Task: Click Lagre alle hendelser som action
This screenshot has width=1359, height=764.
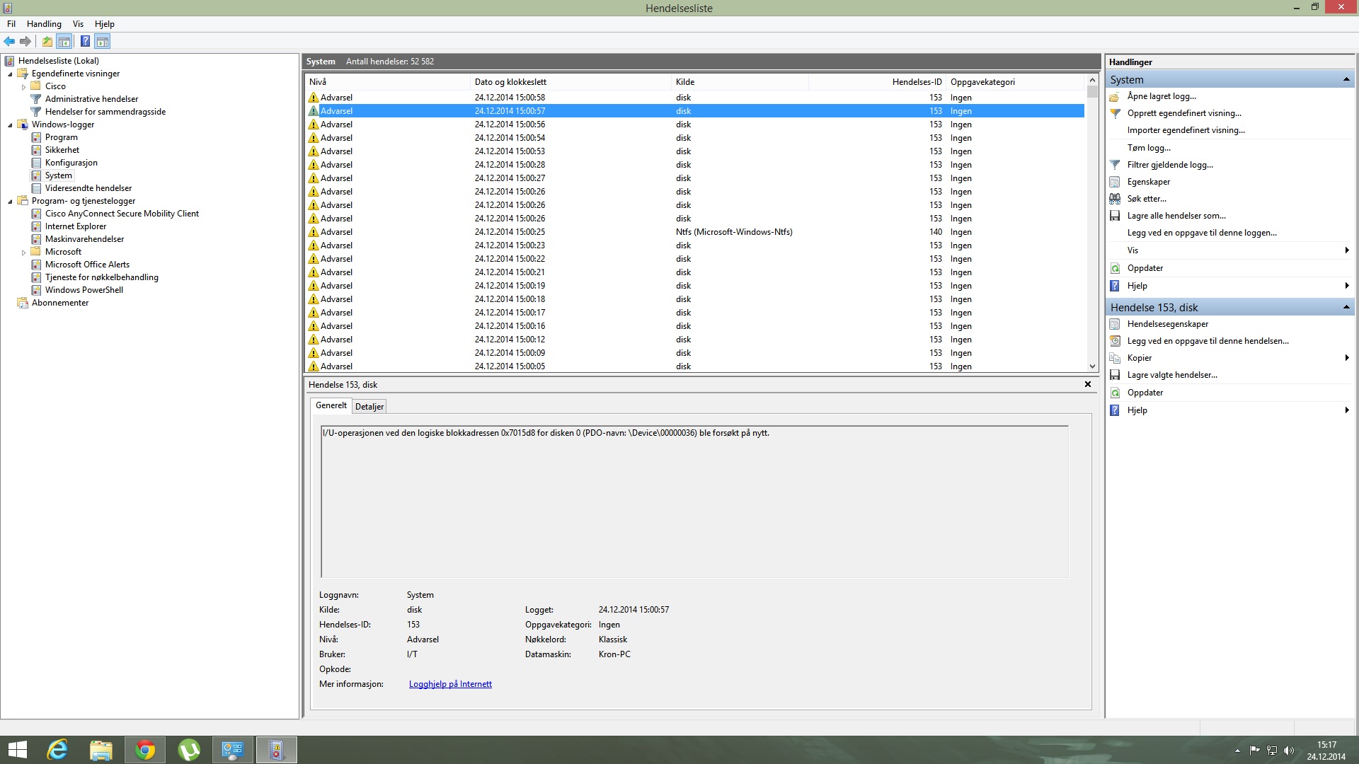Action: pos(1176,216)
